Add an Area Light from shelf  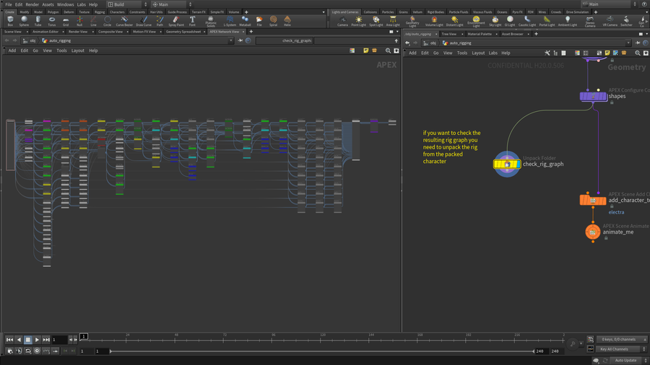(393, 22)
